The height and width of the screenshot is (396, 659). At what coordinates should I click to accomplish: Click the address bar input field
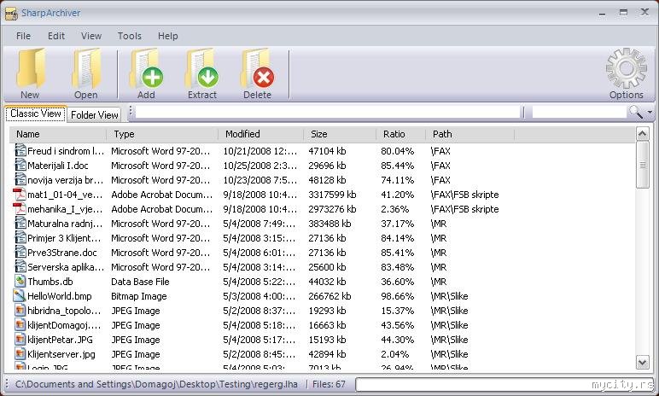coord(328,112)
